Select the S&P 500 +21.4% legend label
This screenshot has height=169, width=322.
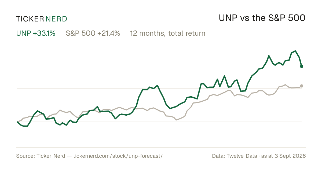tap(93, 33)
